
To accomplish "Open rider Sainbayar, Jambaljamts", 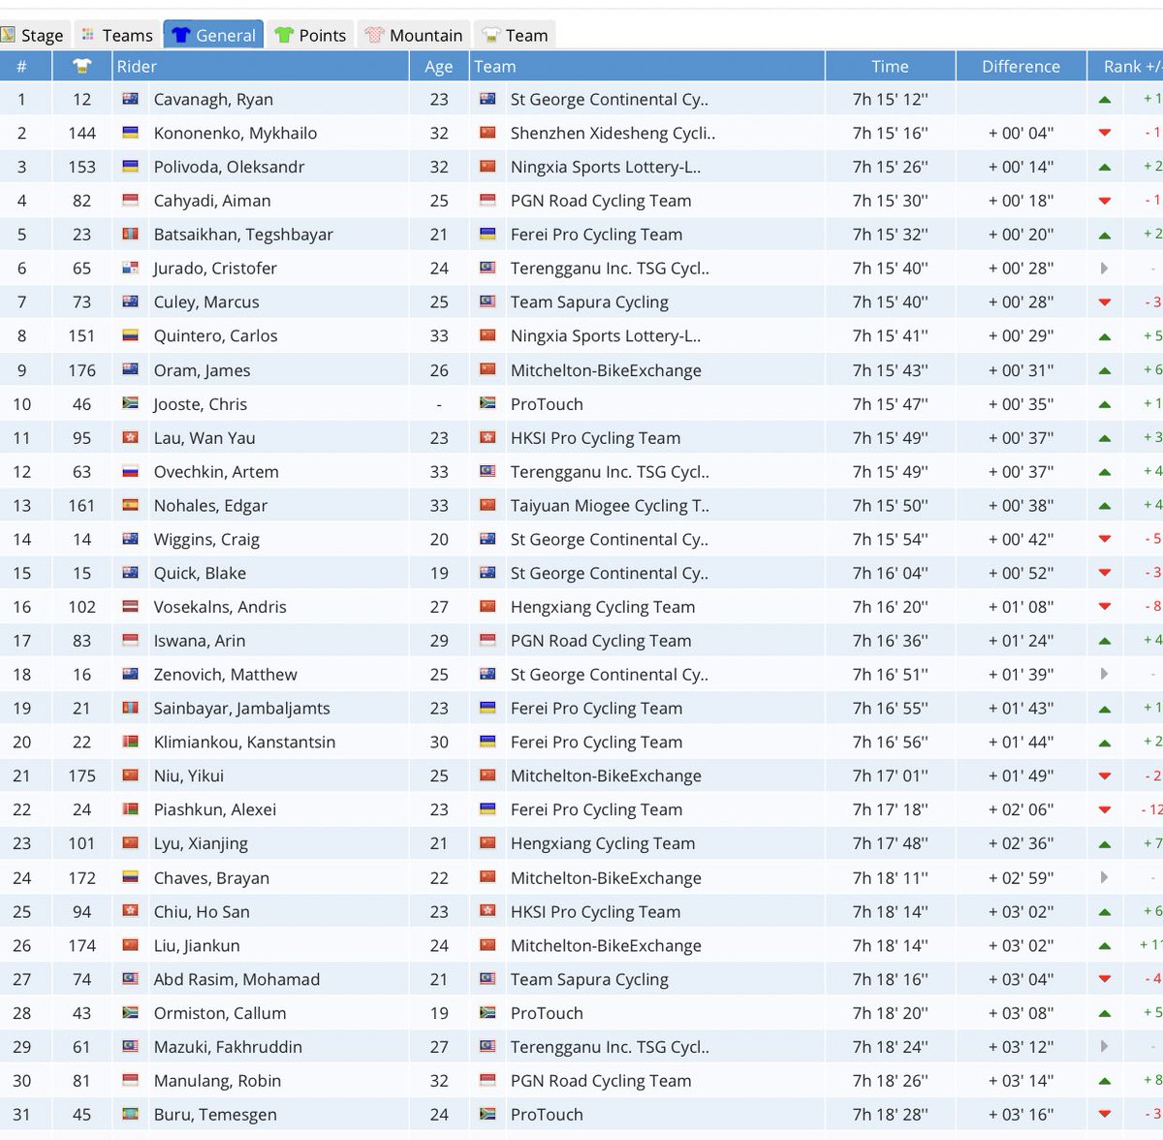I will tap(241, 709).
